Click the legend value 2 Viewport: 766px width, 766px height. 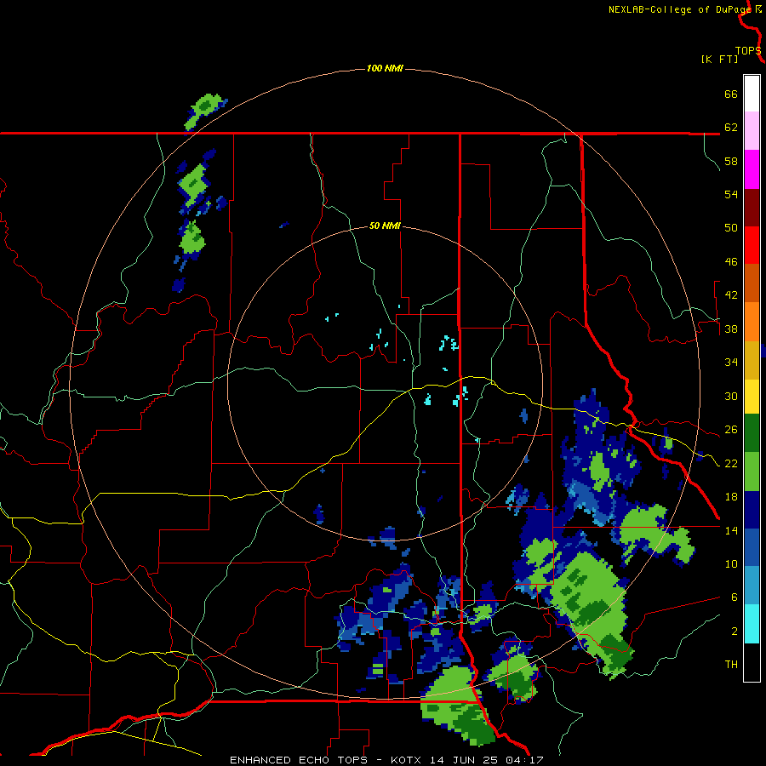pyautogui.click(x=734, y=632)
